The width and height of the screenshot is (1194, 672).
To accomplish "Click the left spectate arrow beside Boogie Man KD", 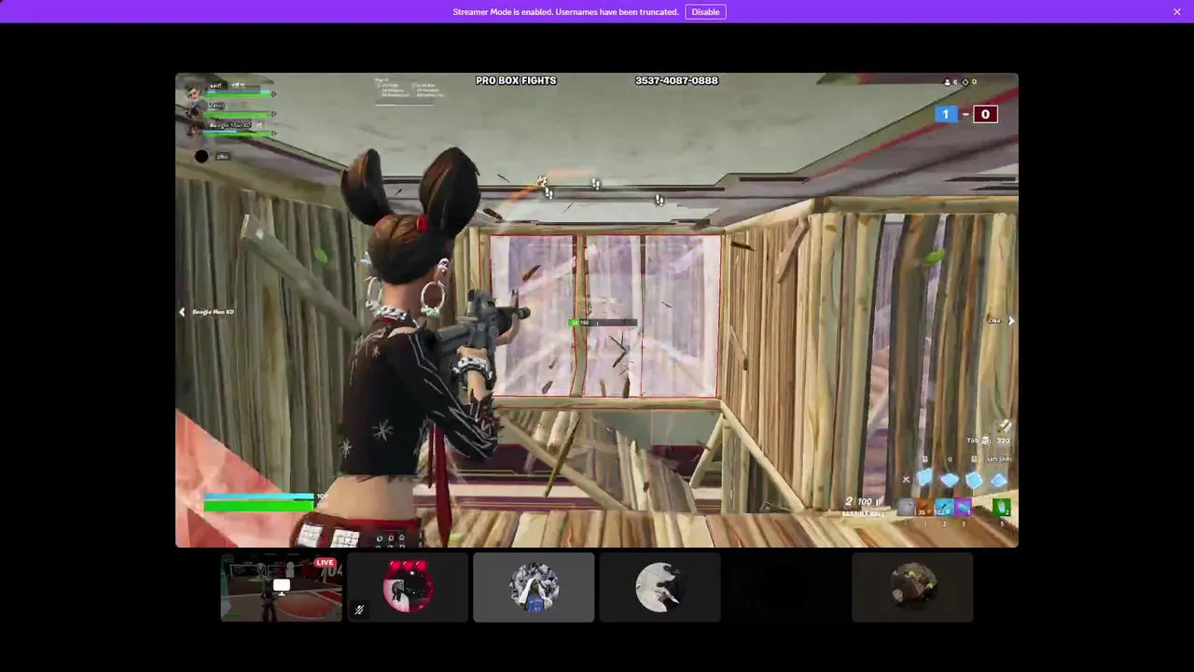I will pyautogui.click(x=182, y=312).
